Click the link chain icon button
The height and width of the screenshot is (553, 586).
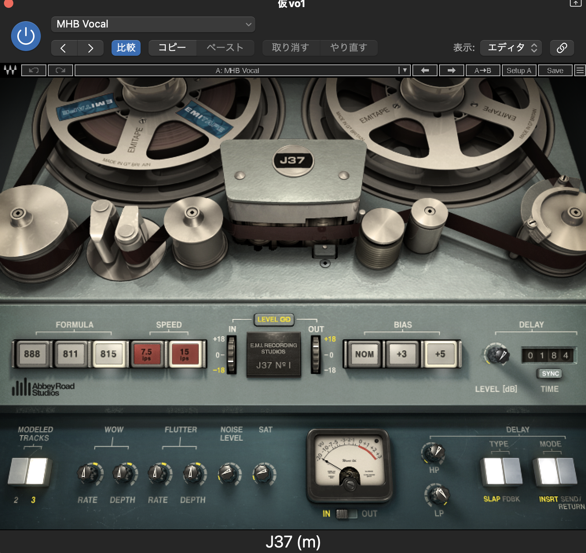(x=562, y=48)
